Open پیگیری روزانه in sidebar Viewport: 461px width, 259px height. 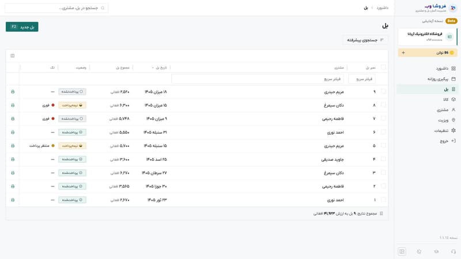(427, 79)
